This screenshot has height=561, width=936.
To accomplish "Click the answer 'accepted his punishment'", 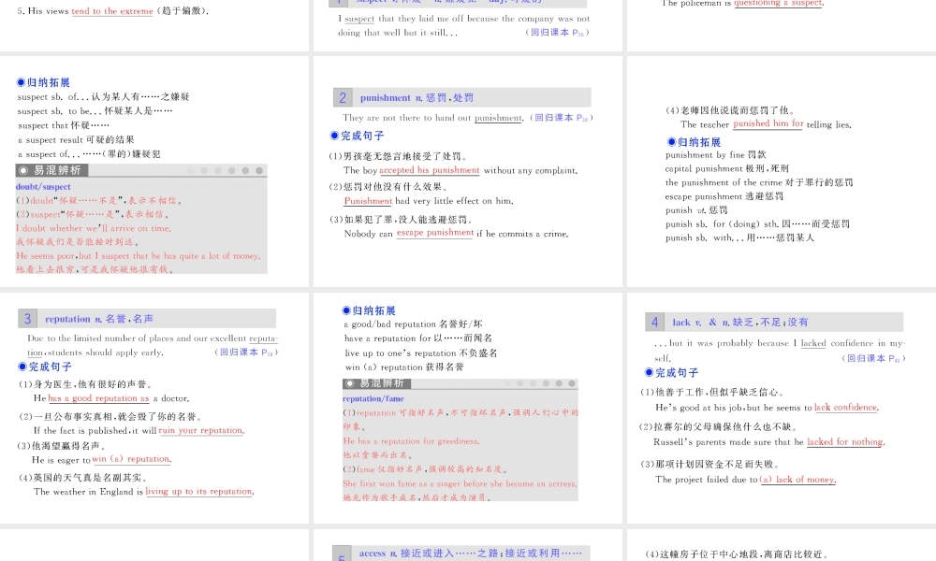I will tap(430, 170).
